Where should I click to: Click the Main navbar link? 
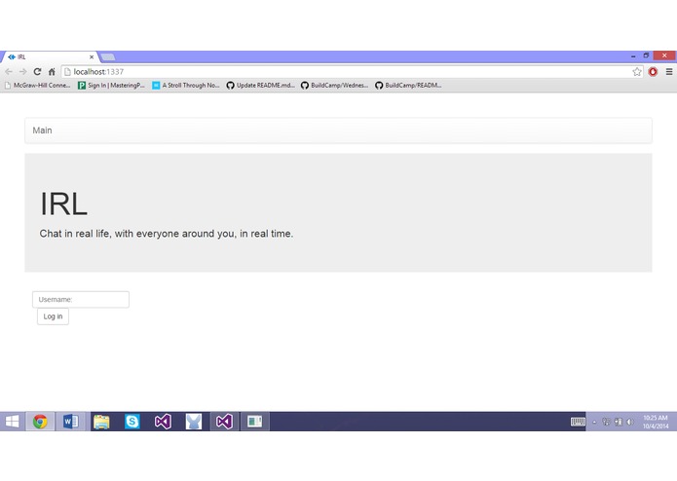coord(42,130)
